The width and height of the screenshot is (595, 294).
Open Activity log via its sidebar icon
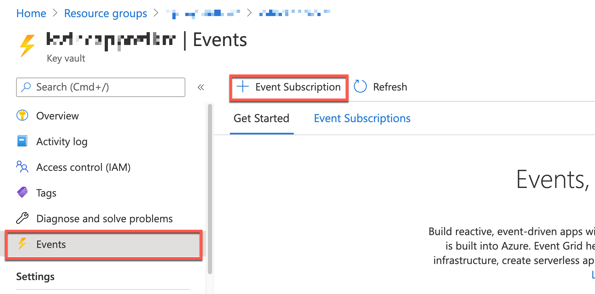click(x=23, y=141)
